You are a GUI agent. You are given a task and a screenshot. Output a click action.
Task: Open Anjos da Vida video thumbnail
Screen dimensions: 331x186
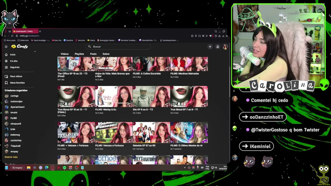tap(114, 64)
